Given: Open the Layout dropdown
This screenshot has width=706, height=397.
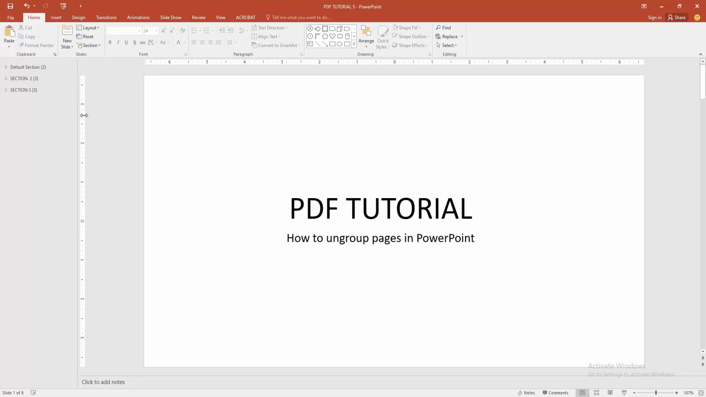Looking at the screenshot, I should pos(88,28).
